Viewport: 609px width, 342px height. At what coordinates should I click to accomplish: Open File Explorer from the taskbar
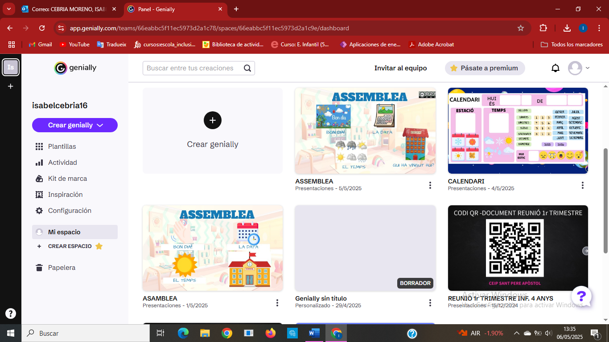[x=205, y=333]
